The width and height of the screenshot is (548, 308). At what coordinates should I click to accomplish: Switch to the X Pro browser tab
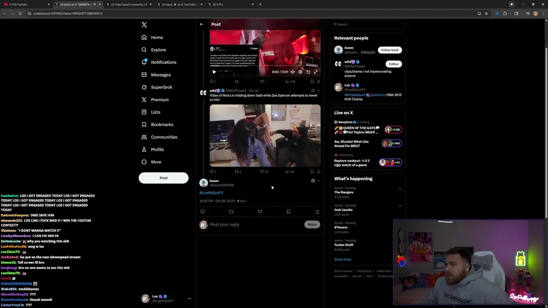point(230,4)
